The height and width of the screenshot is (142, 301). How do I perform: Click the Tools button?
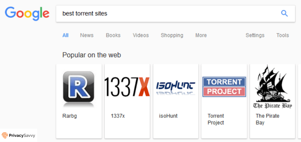tap(282, 35)
